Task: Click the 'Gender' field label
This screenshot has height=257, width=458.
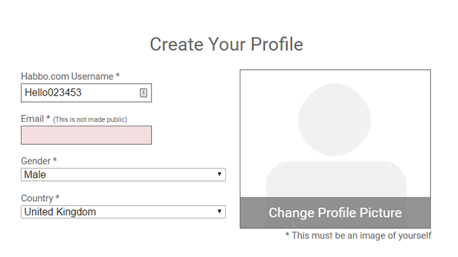Action: 36,161
